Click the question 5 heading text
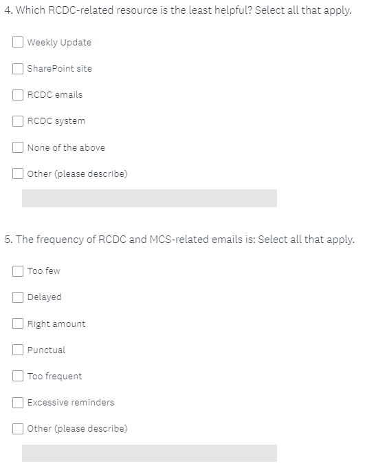 (179, 240)
